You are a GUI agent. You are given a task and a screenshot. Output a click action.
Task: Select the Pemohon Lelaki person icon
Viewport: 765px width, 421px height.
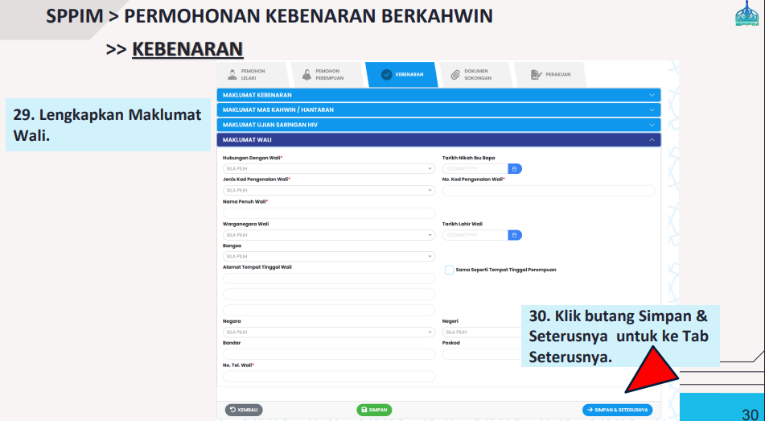coord(232,75)
